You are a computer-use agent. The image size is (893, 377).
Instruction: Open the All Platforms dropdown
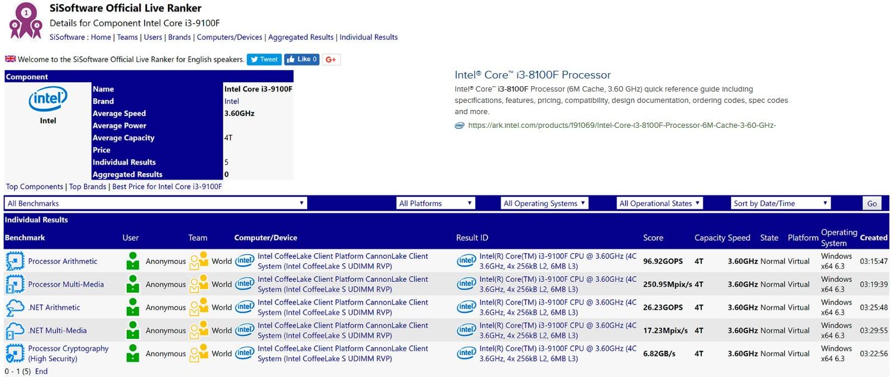pyautogui.click(x=436, y=203)
